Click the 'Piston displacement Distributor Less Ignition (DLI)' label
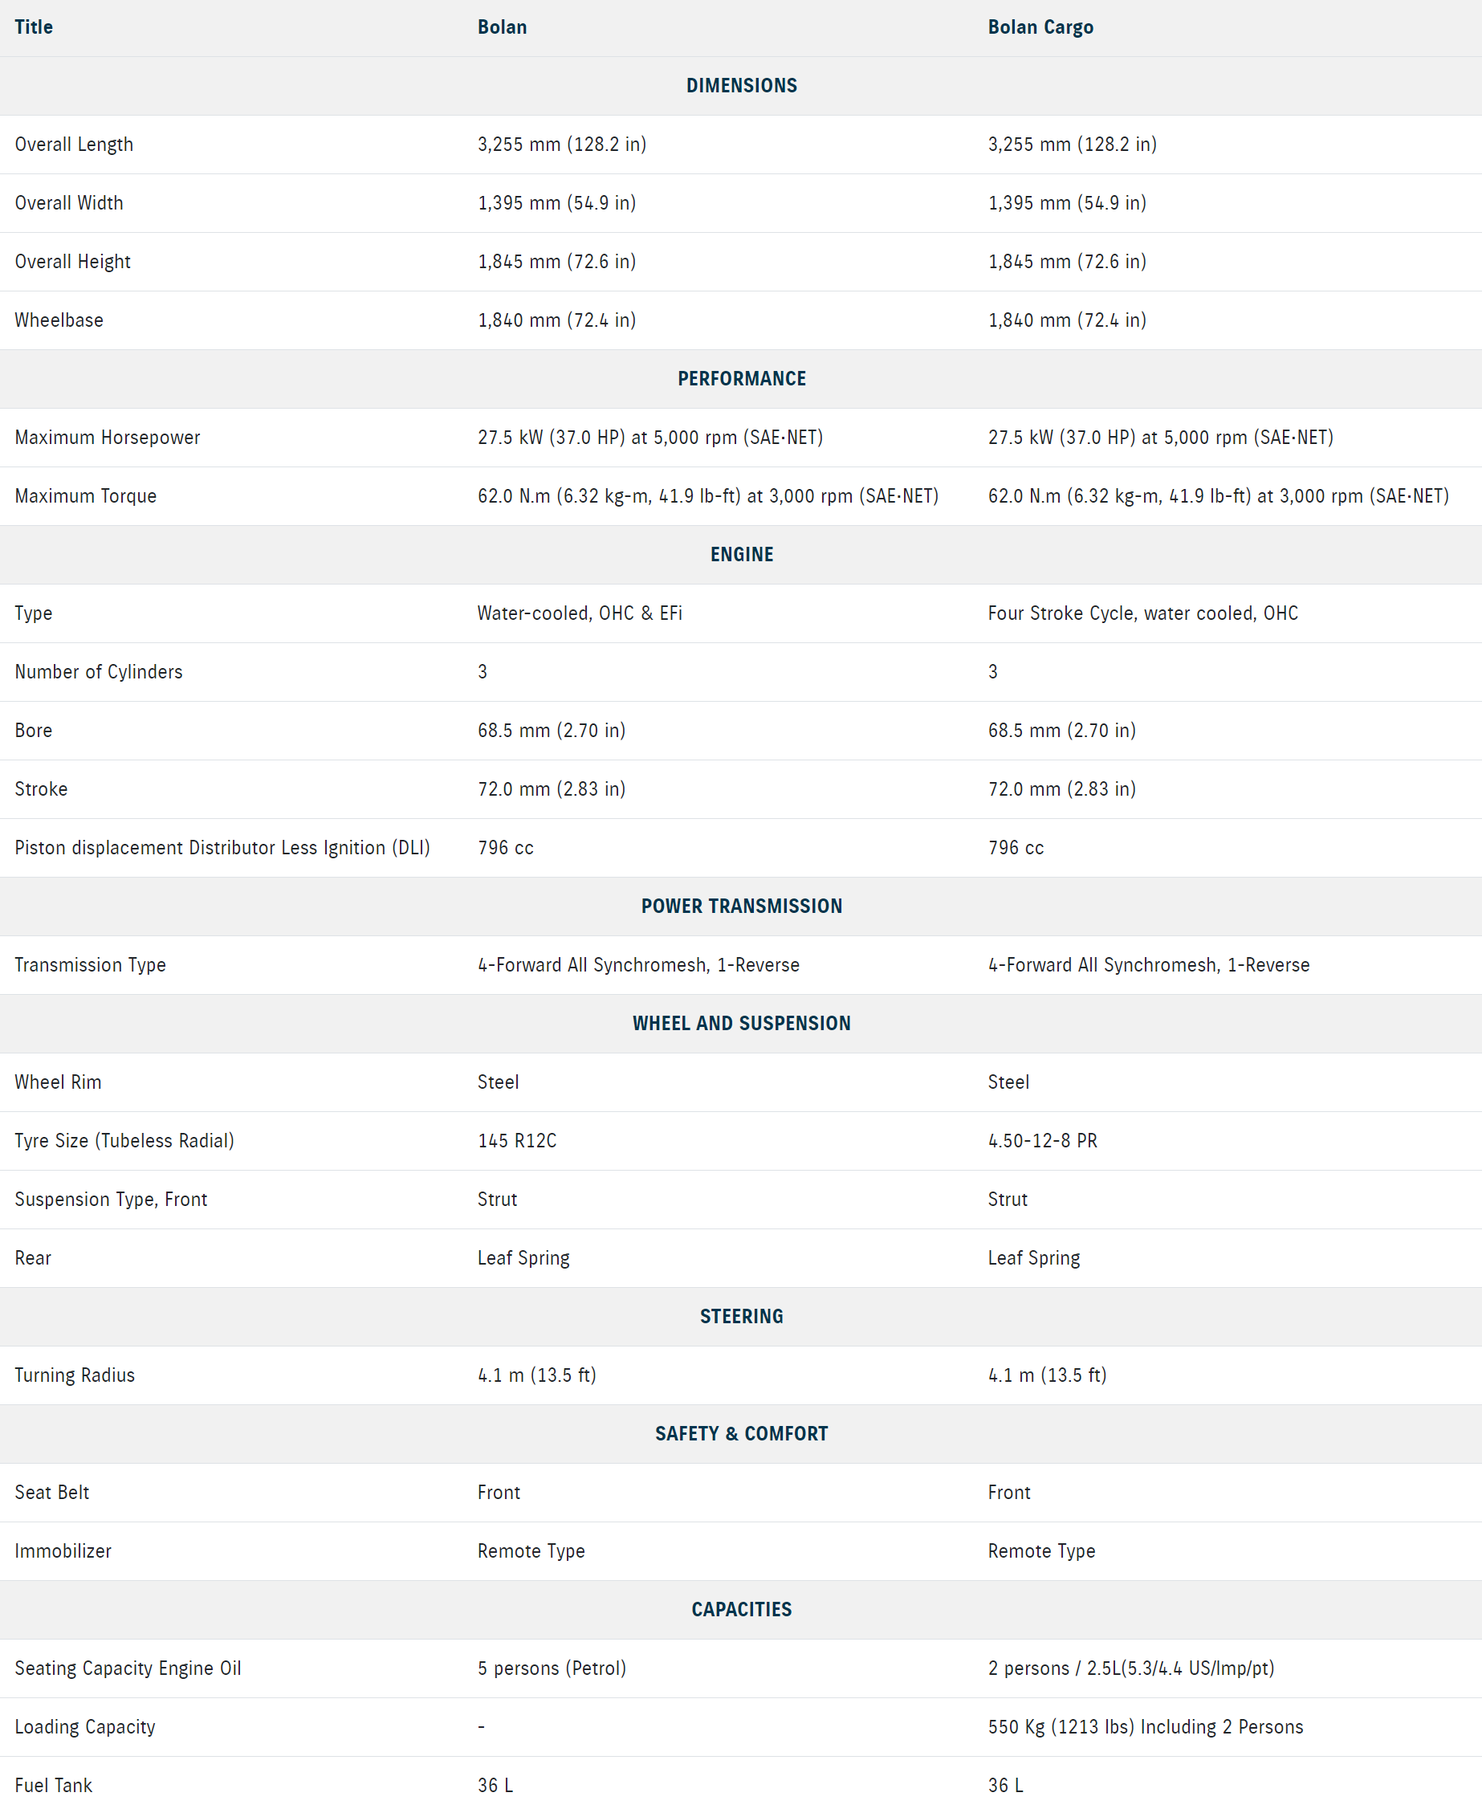1482x1813 pixels. pyautogui.click(x=222, y=848)
